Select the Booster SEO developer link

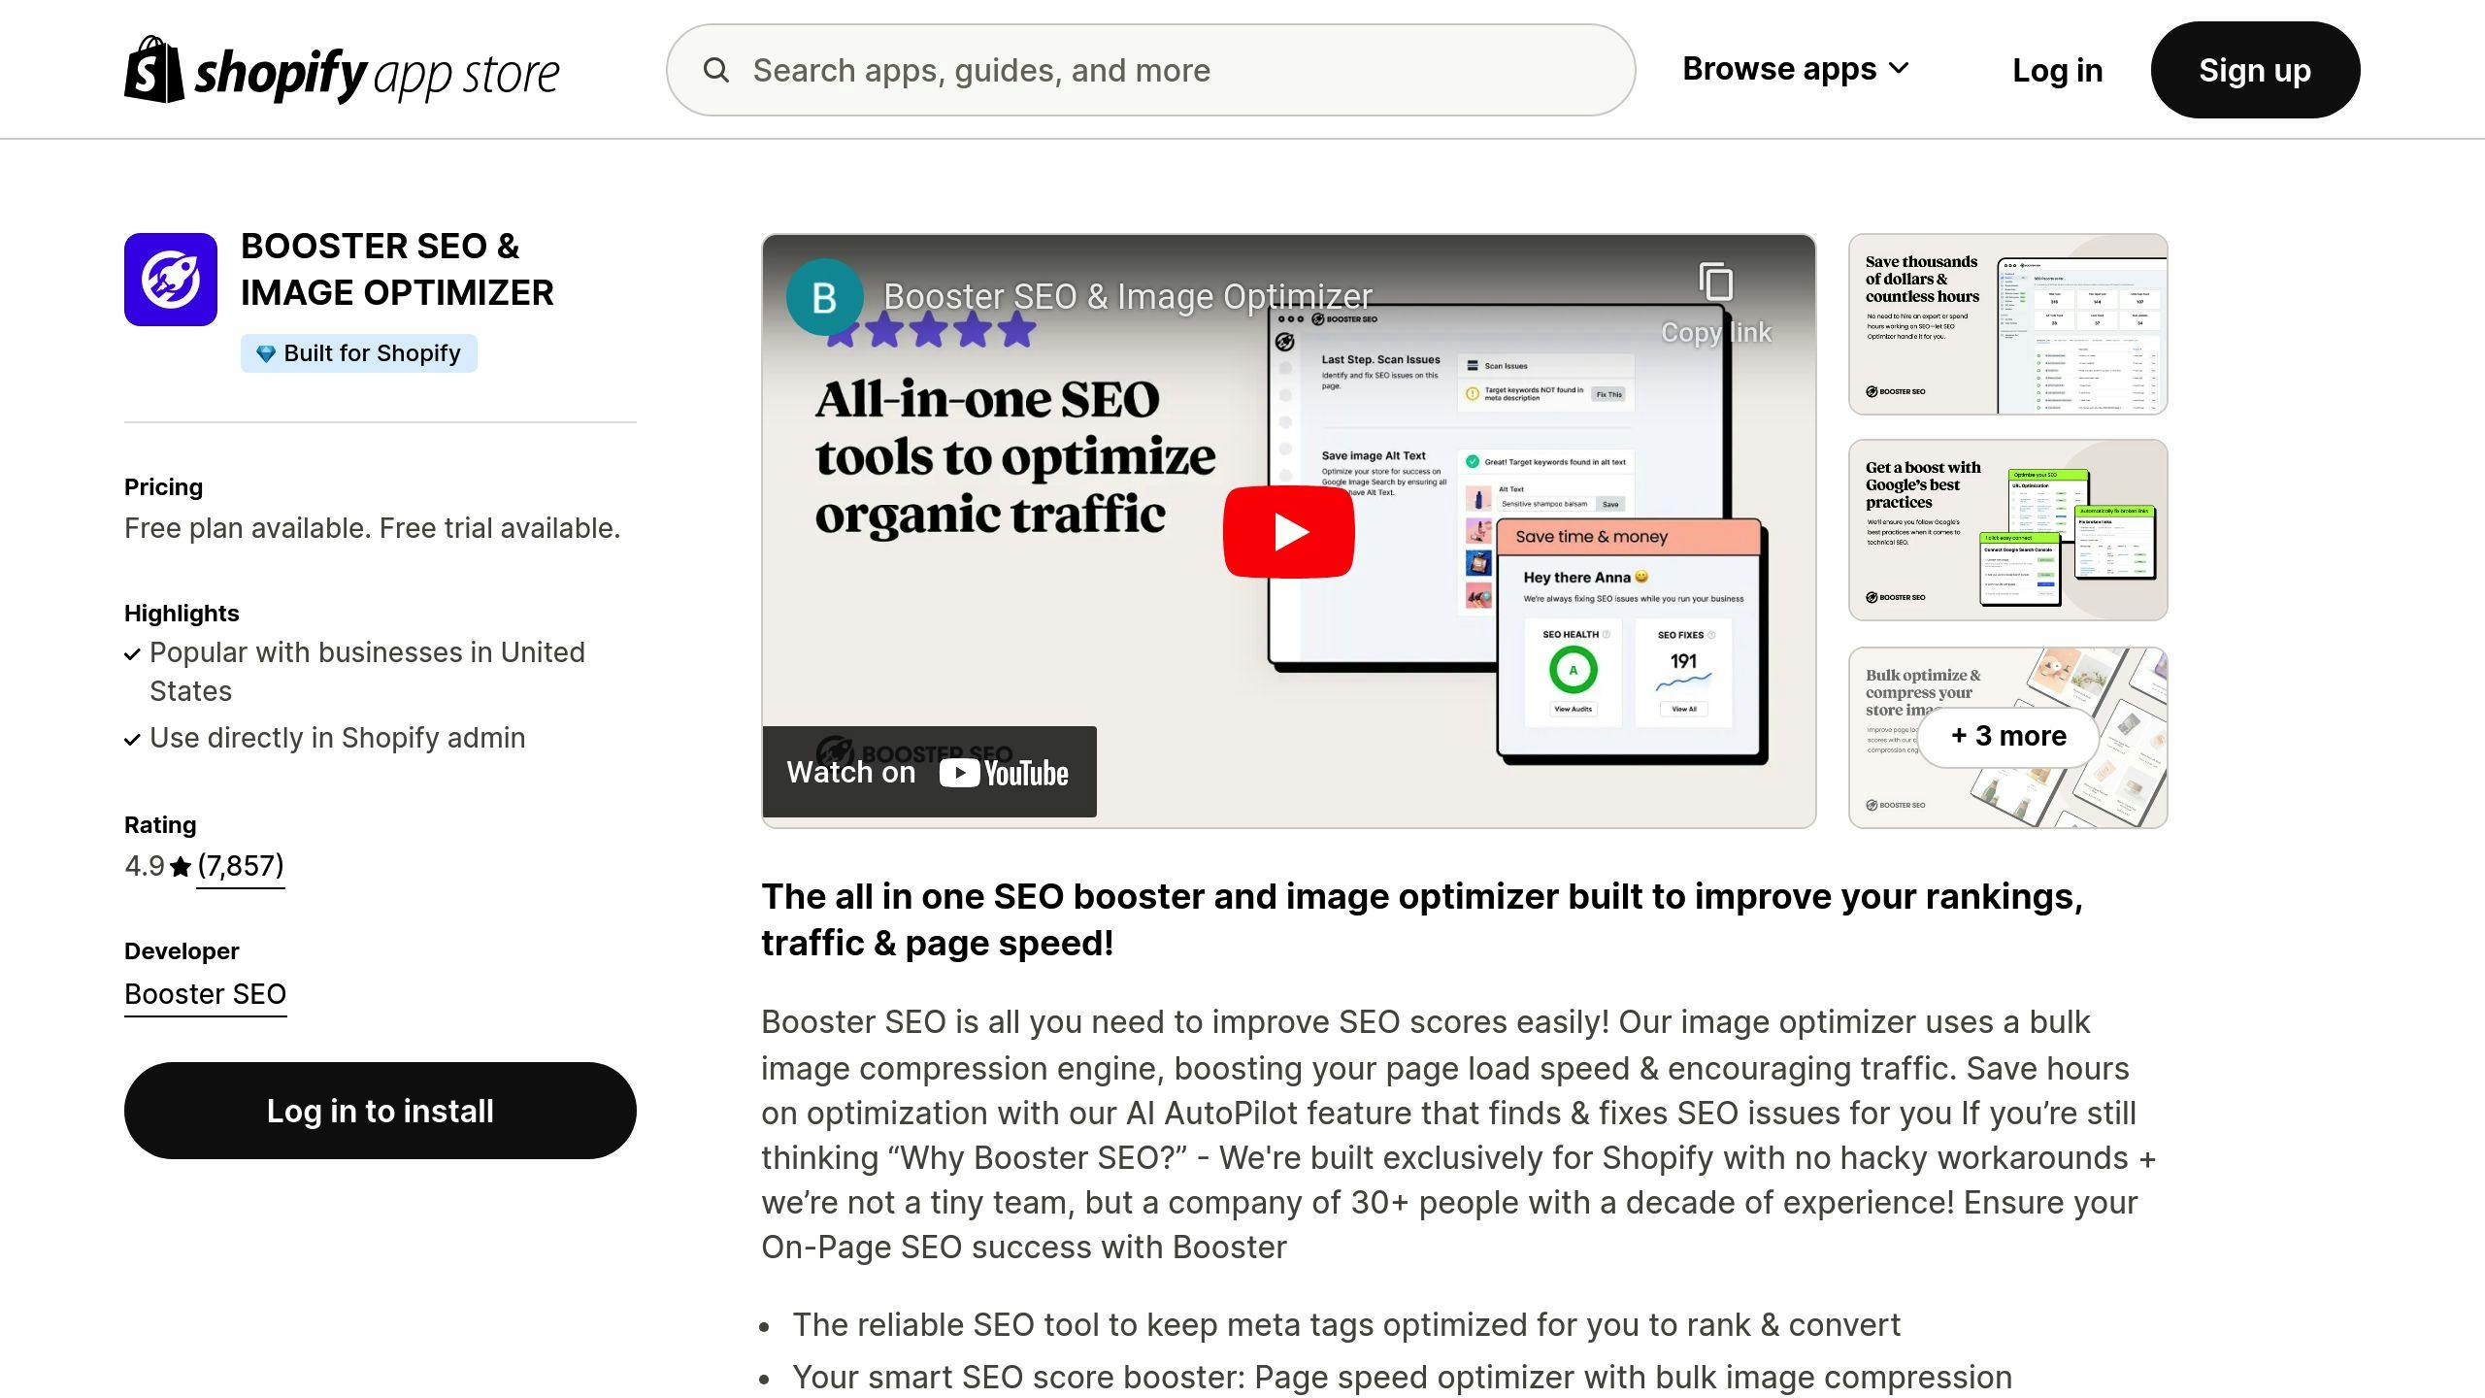205,993
